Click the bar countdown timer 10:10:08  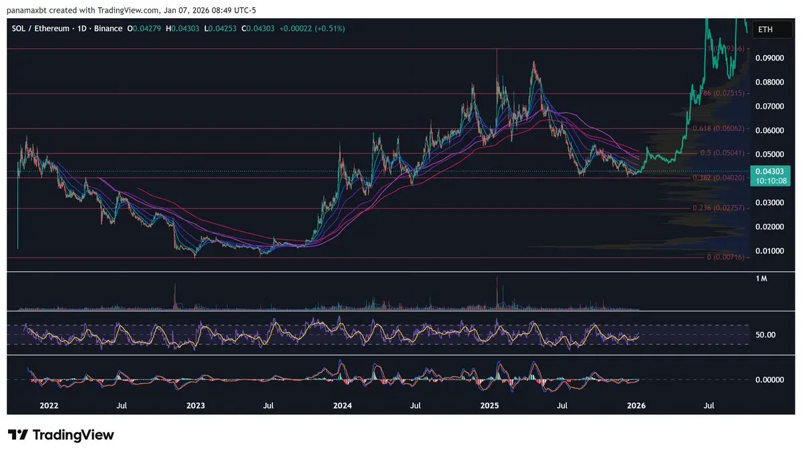770,181
